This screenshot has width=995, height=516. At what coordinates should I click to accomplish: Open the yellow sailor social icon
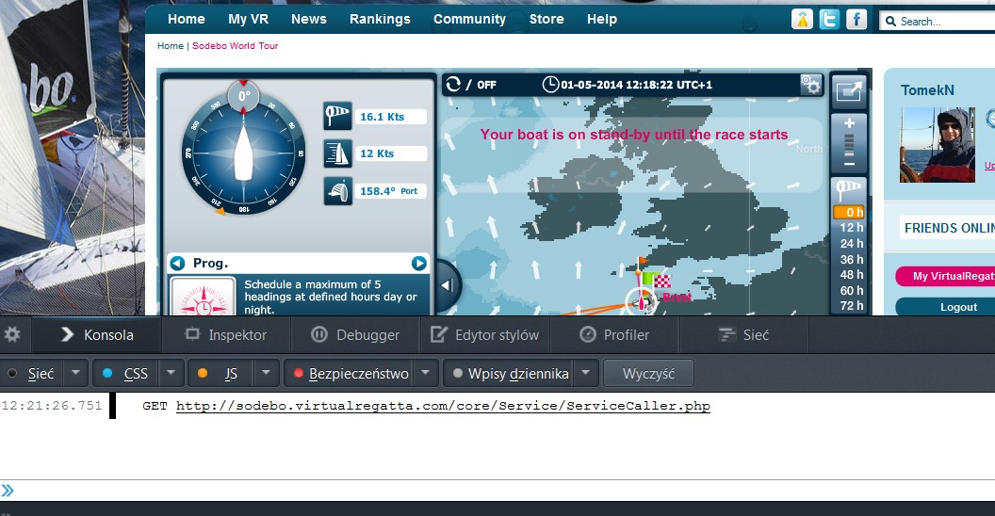802,20
